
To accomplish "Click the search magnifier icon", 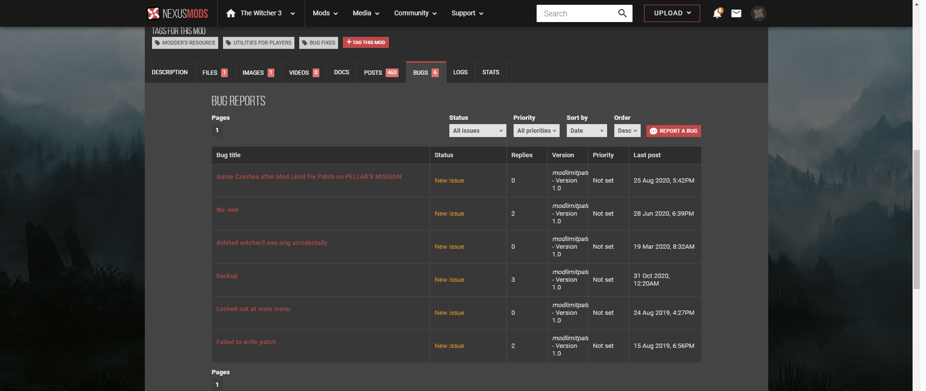I will click(622, 13).
